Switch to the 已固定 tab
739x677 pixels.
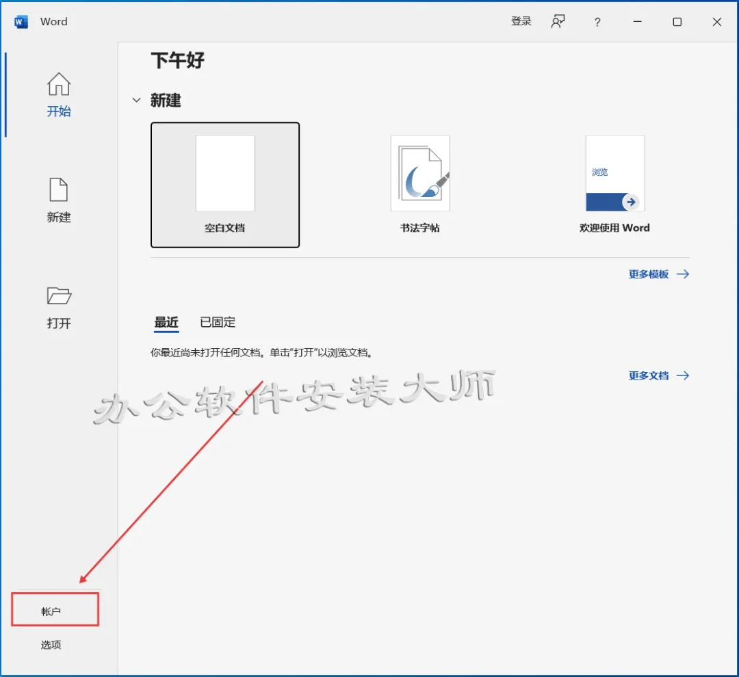(218, 323)
